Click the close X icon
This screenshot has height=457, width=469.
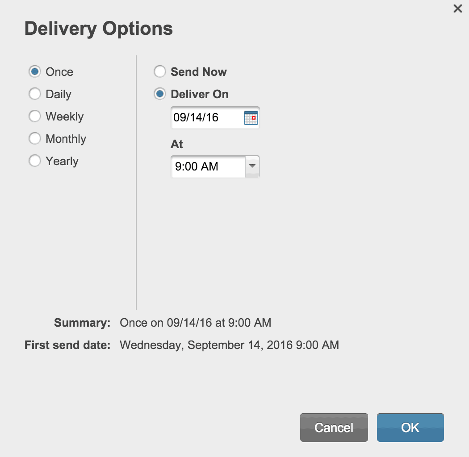(457, 8)
